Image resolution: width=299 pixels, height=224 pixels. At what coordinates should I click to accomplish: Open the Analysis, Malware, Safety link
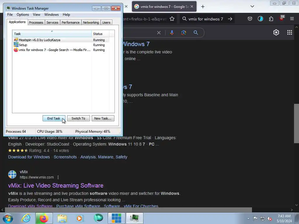click(104, 157)
